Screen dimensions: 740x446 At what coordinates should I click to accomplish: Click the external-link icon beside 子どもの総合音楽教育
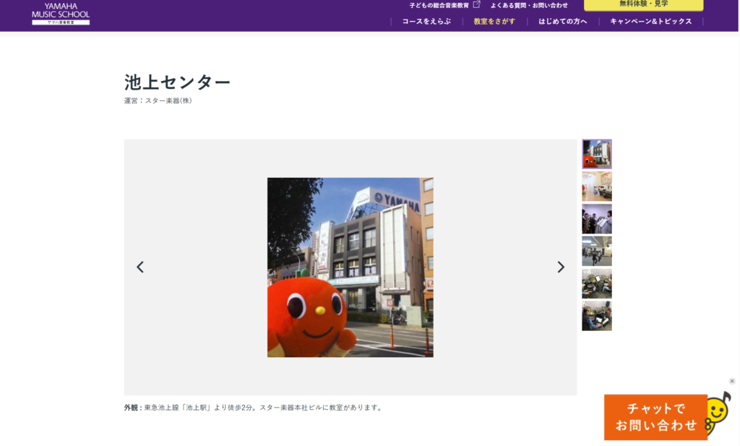(x=477, y=4)
